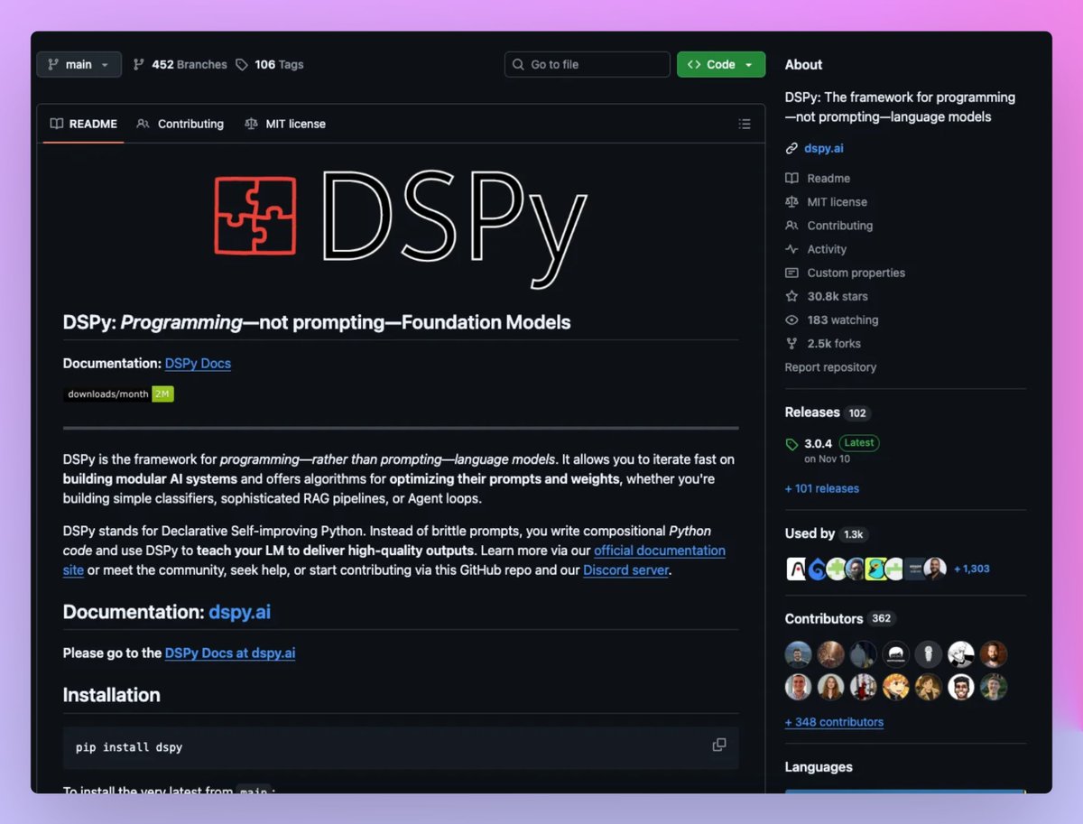Click the star icon beside 30.8k stars

click(x=791, y=296)
